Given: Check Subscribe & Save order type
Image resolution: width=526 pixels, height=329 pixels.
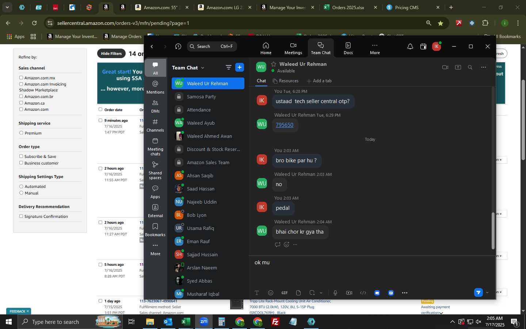Looking at the screenshot, I should pos(21,156).
